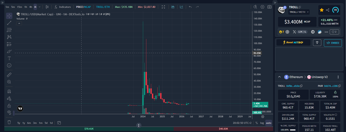
Task: Copy the TROLL token name
Action: point(300,7)
